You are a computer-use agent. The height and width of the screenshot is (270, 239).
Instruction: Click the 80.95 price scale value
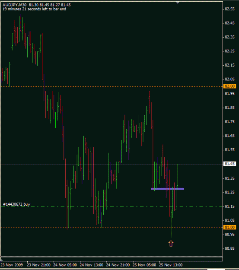click(229, 235)
